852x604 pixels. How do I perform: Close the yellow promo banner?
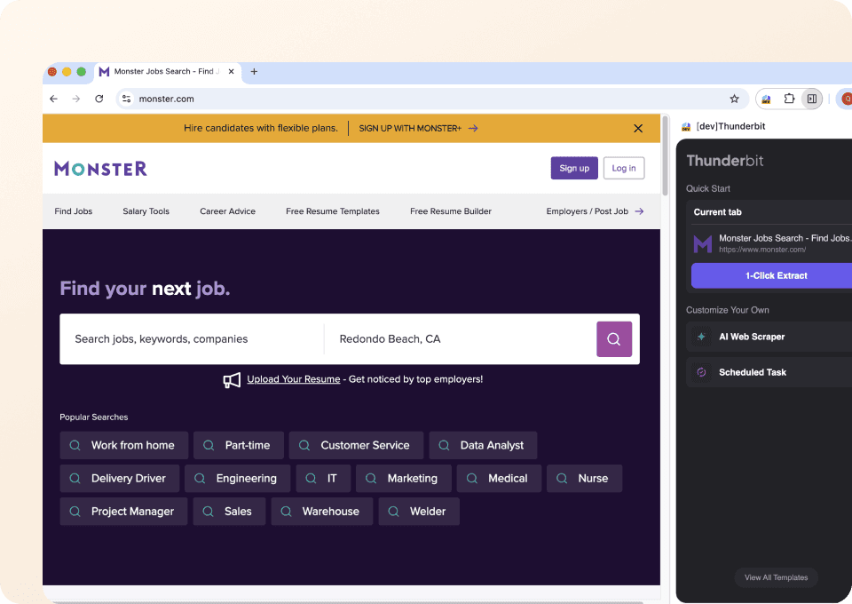tap(637, 129)
